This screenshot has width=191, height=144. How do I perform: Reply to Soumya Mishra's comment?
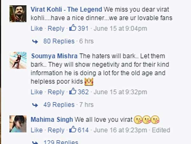[56, 92]
